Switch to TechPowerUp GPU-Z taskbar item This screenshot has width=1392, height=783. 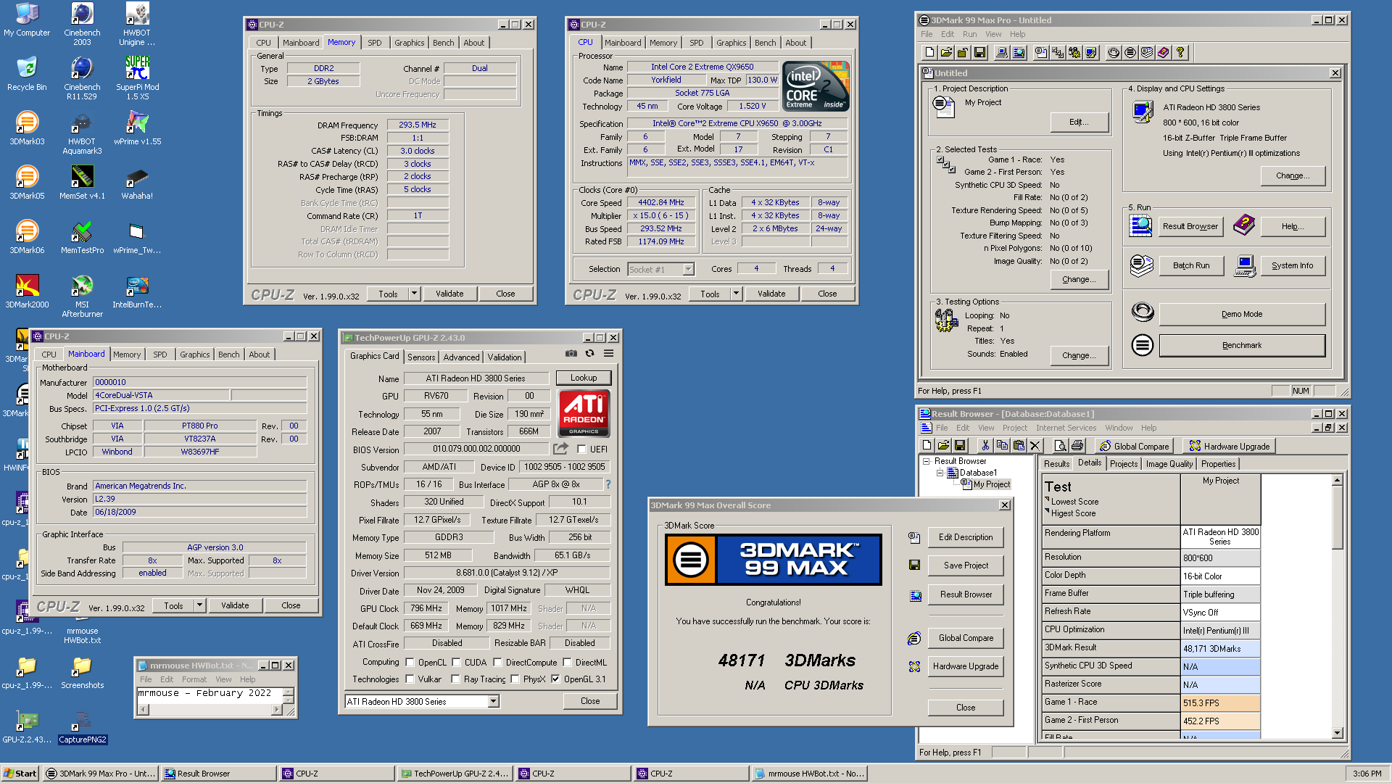455,774
